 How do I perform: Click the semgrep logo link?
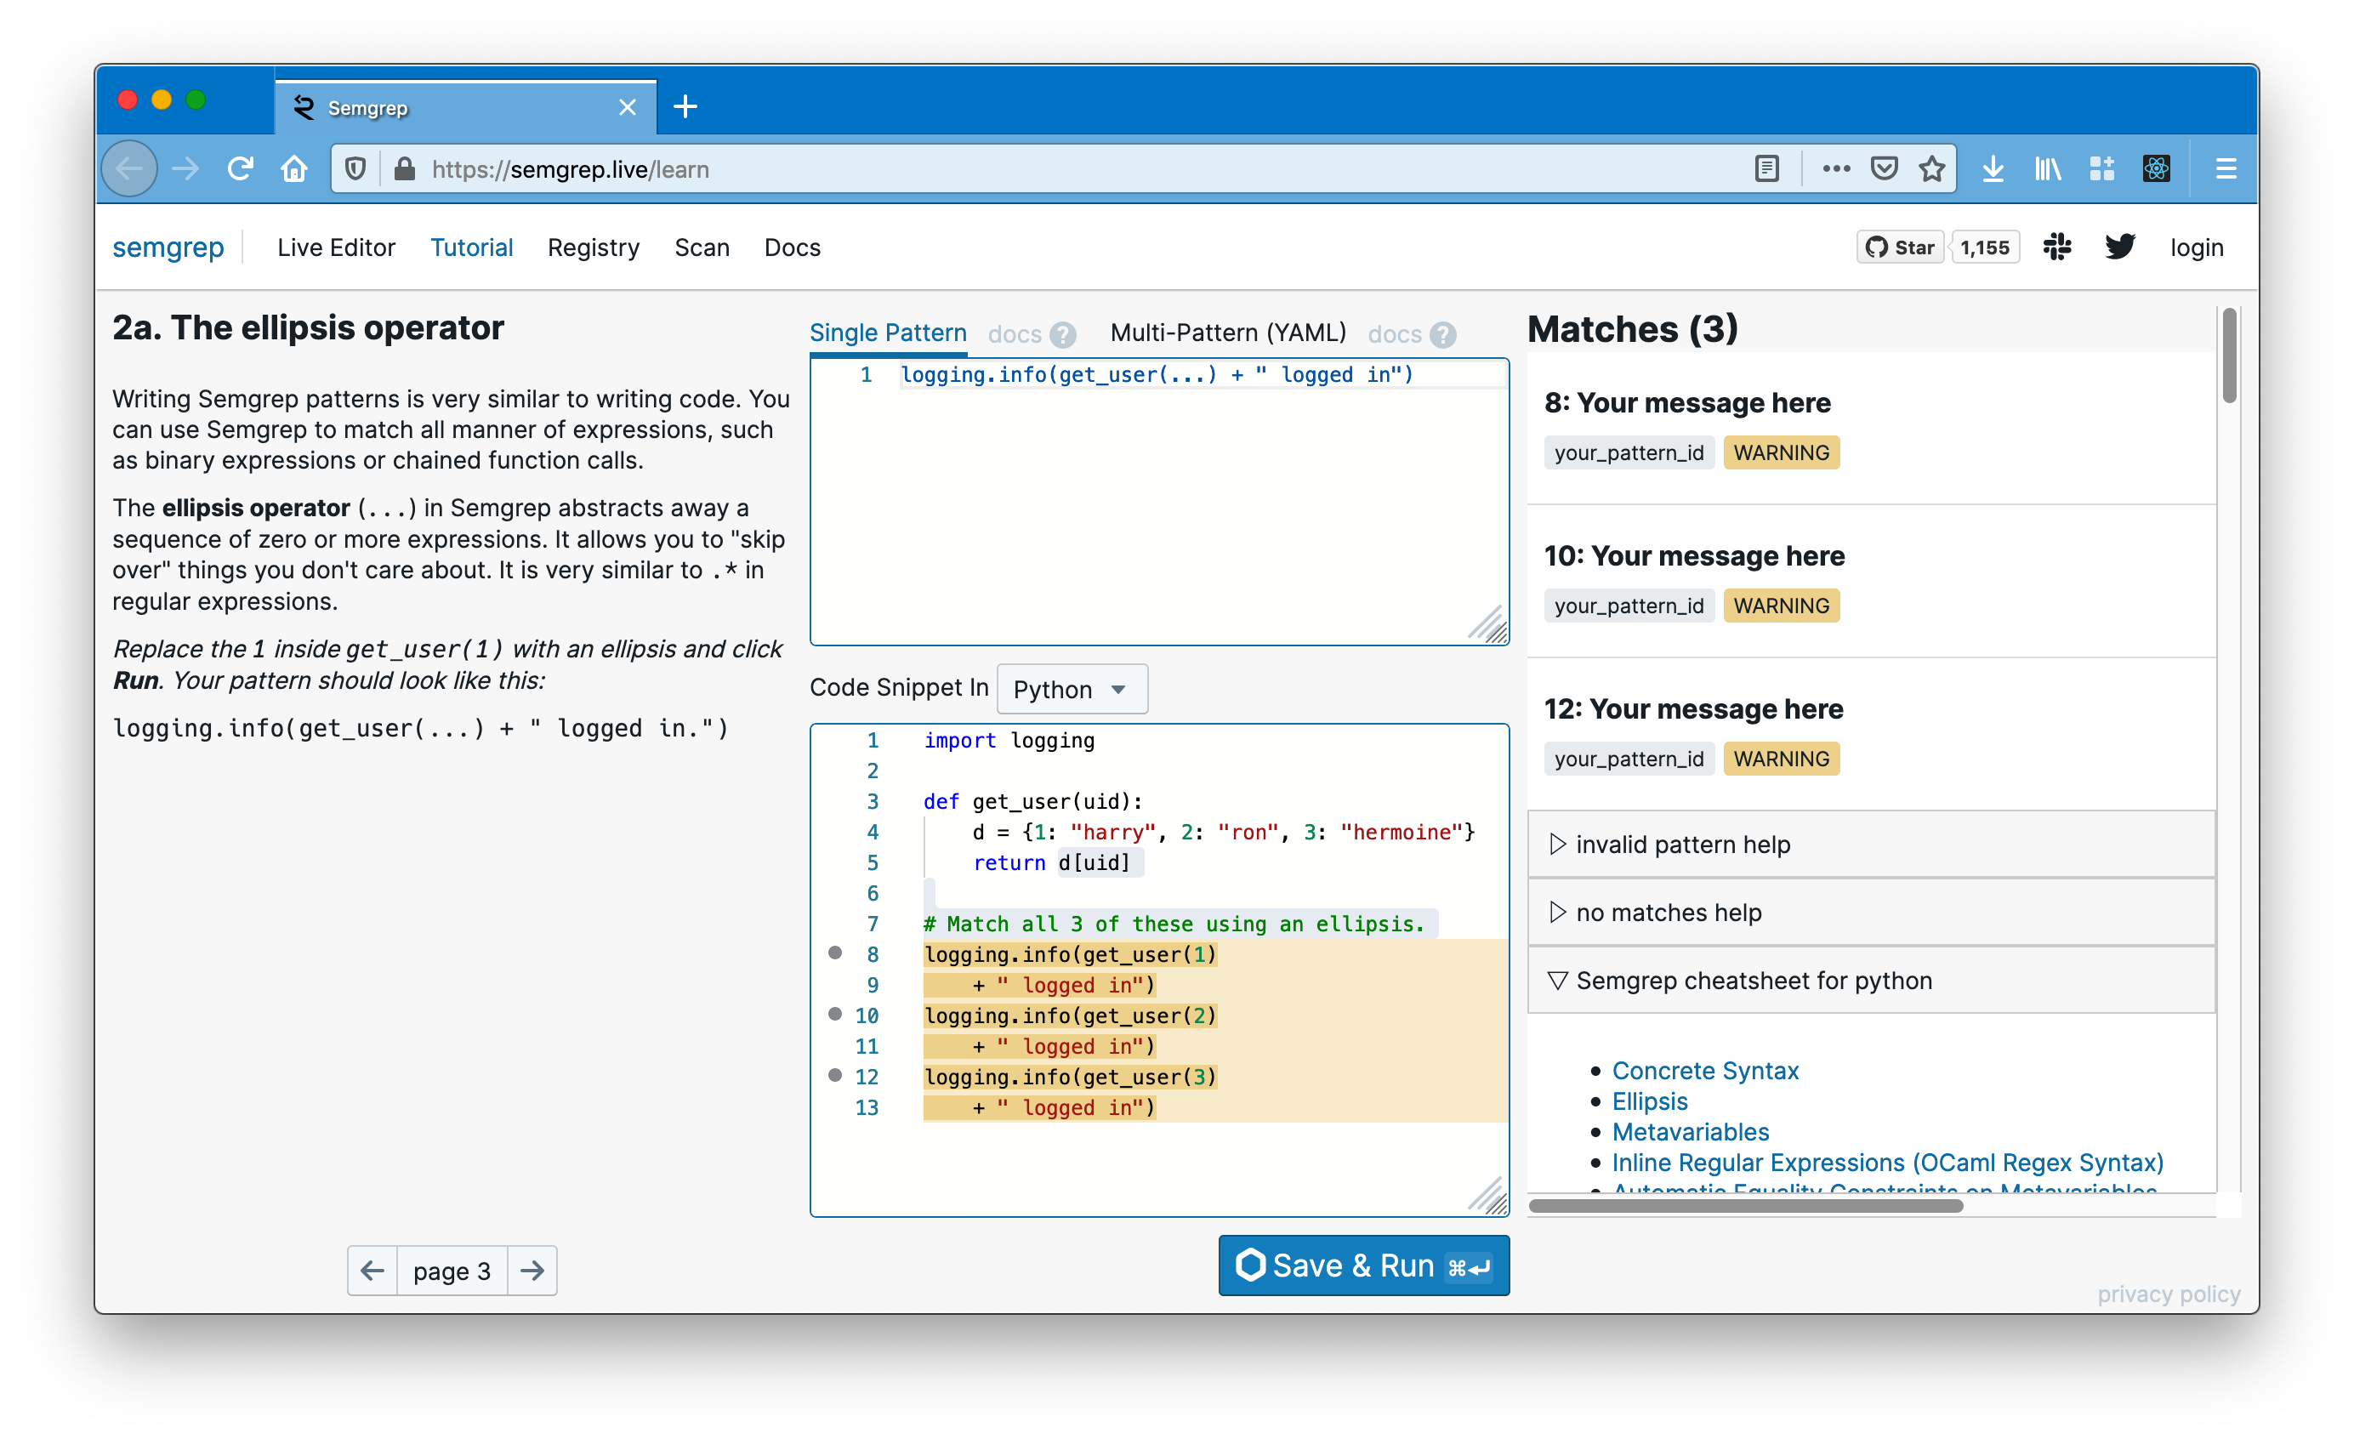point(168,247)
